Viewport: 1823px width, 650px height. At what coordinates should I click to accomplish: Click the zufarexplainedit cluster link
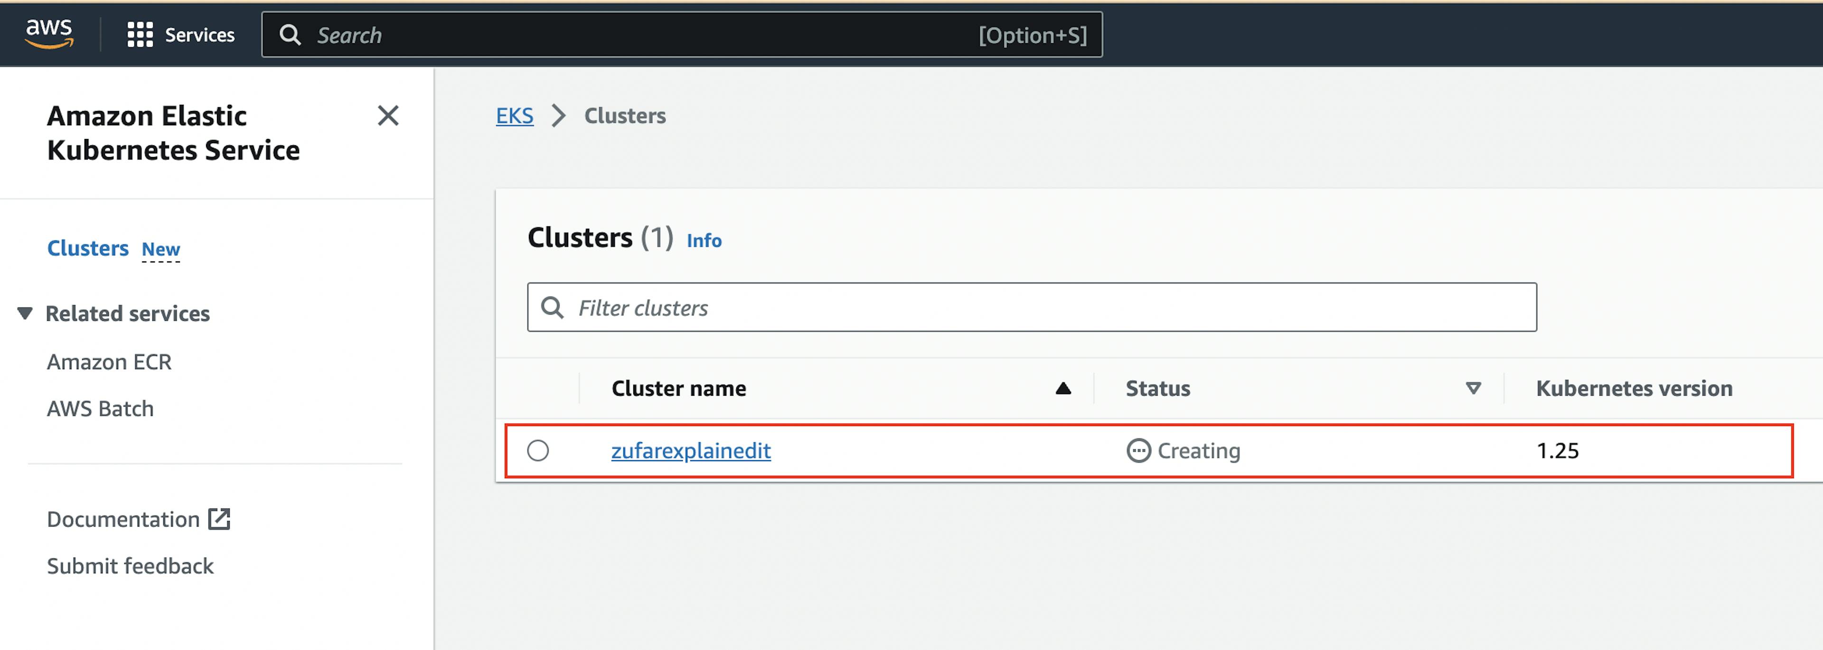click(691, 450)
